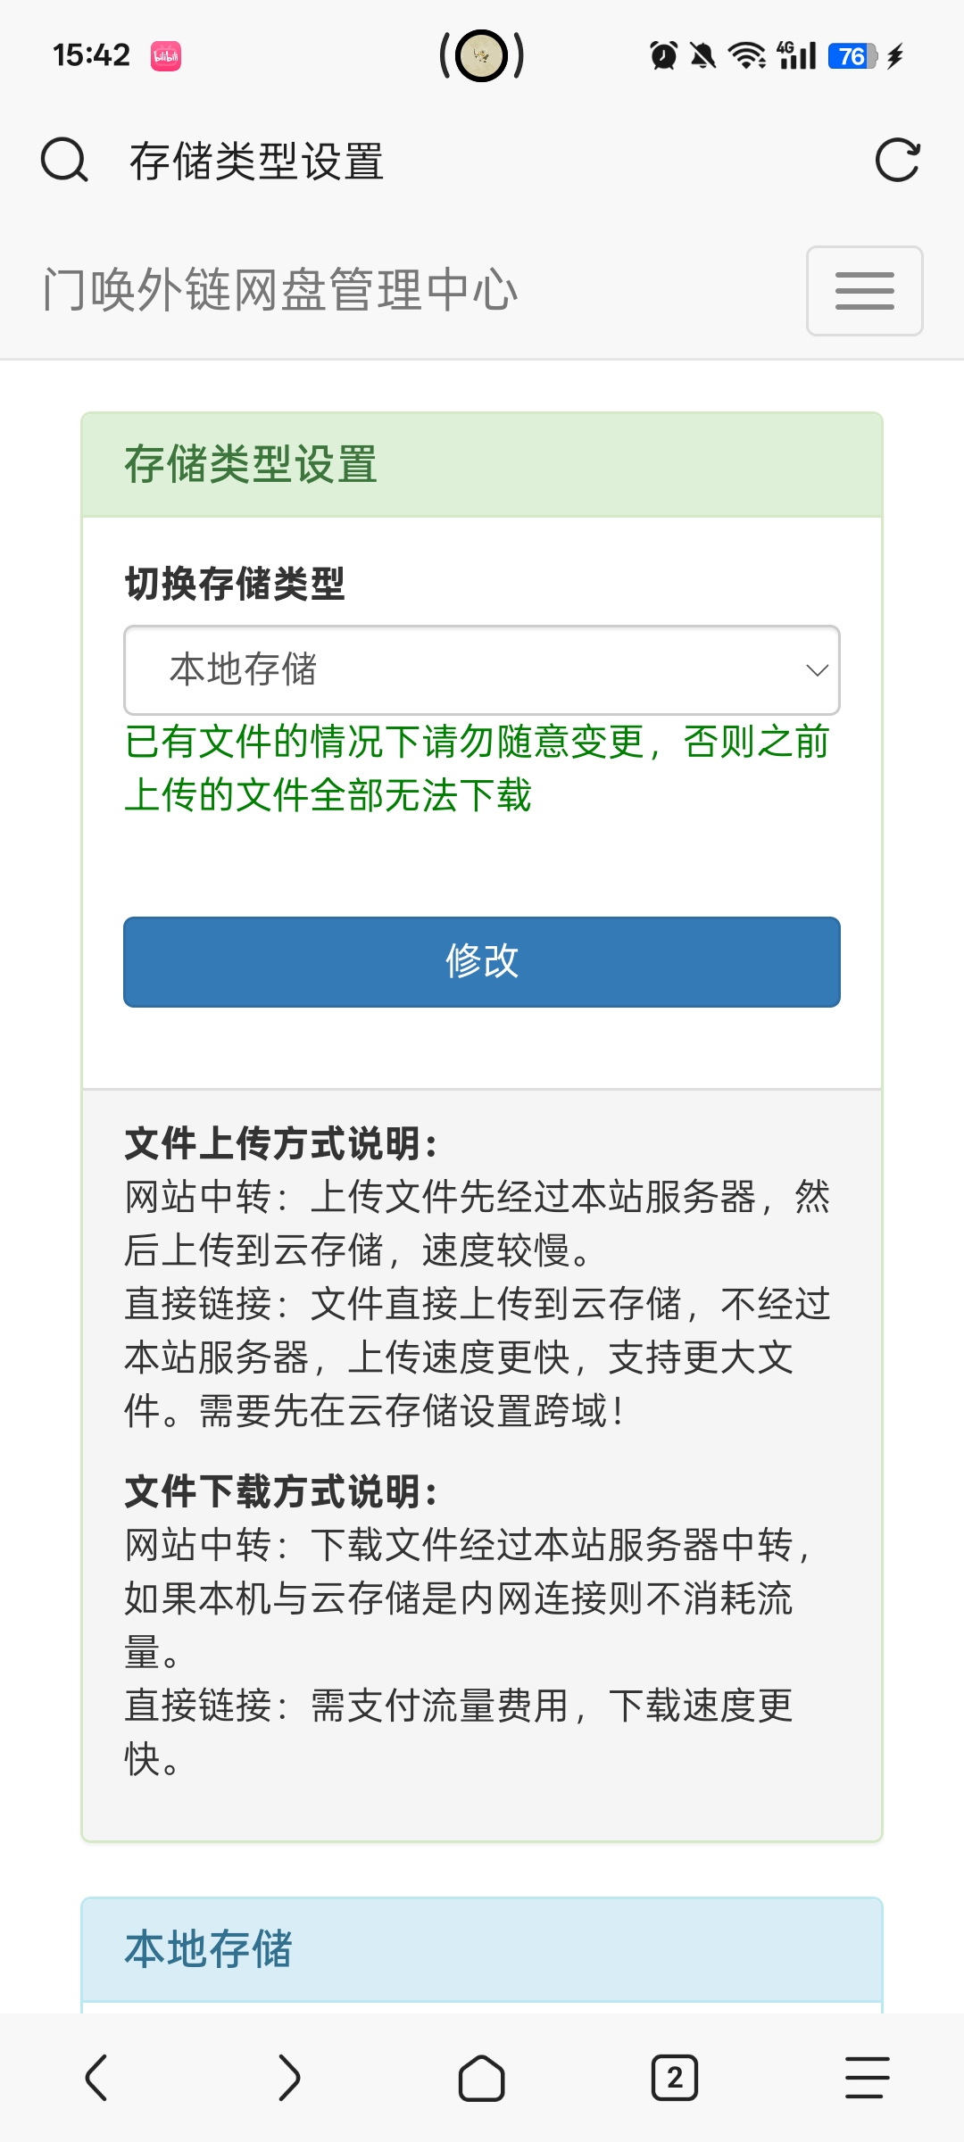964x2142 pixels.
Task: Tap the alarm clock status icon
Action: [663, 56]
